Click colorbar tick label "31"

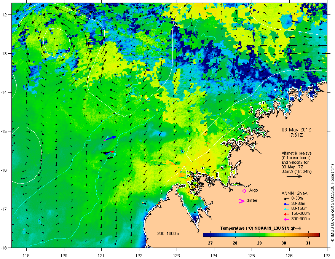308,243
